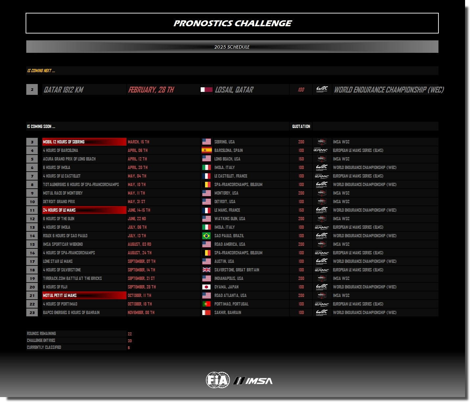
Task: Click the IS COMING NEXT label
Action: coord(41,71)
